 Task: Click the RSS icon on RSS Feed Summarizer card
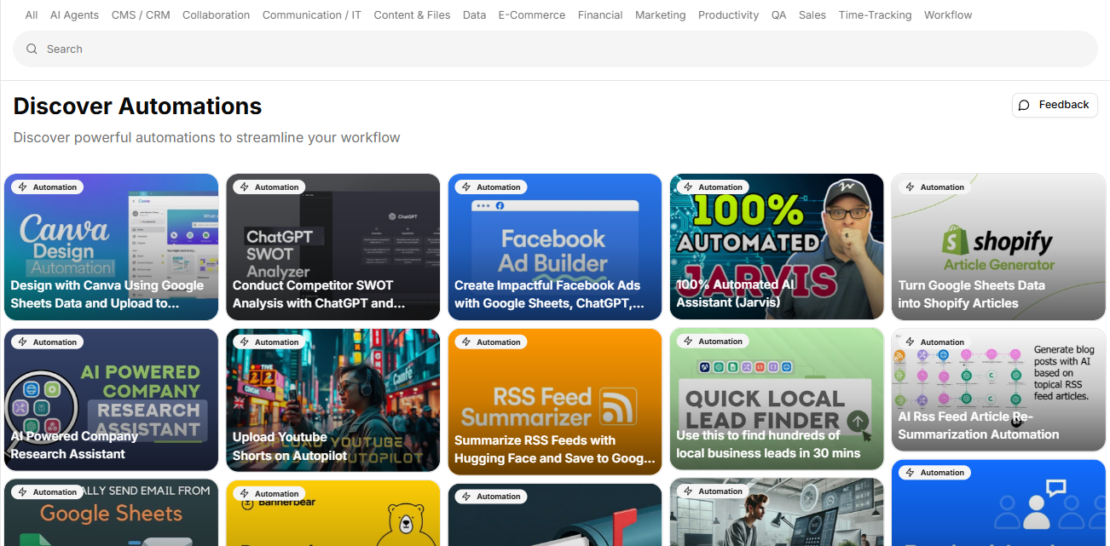pos(617,406)
